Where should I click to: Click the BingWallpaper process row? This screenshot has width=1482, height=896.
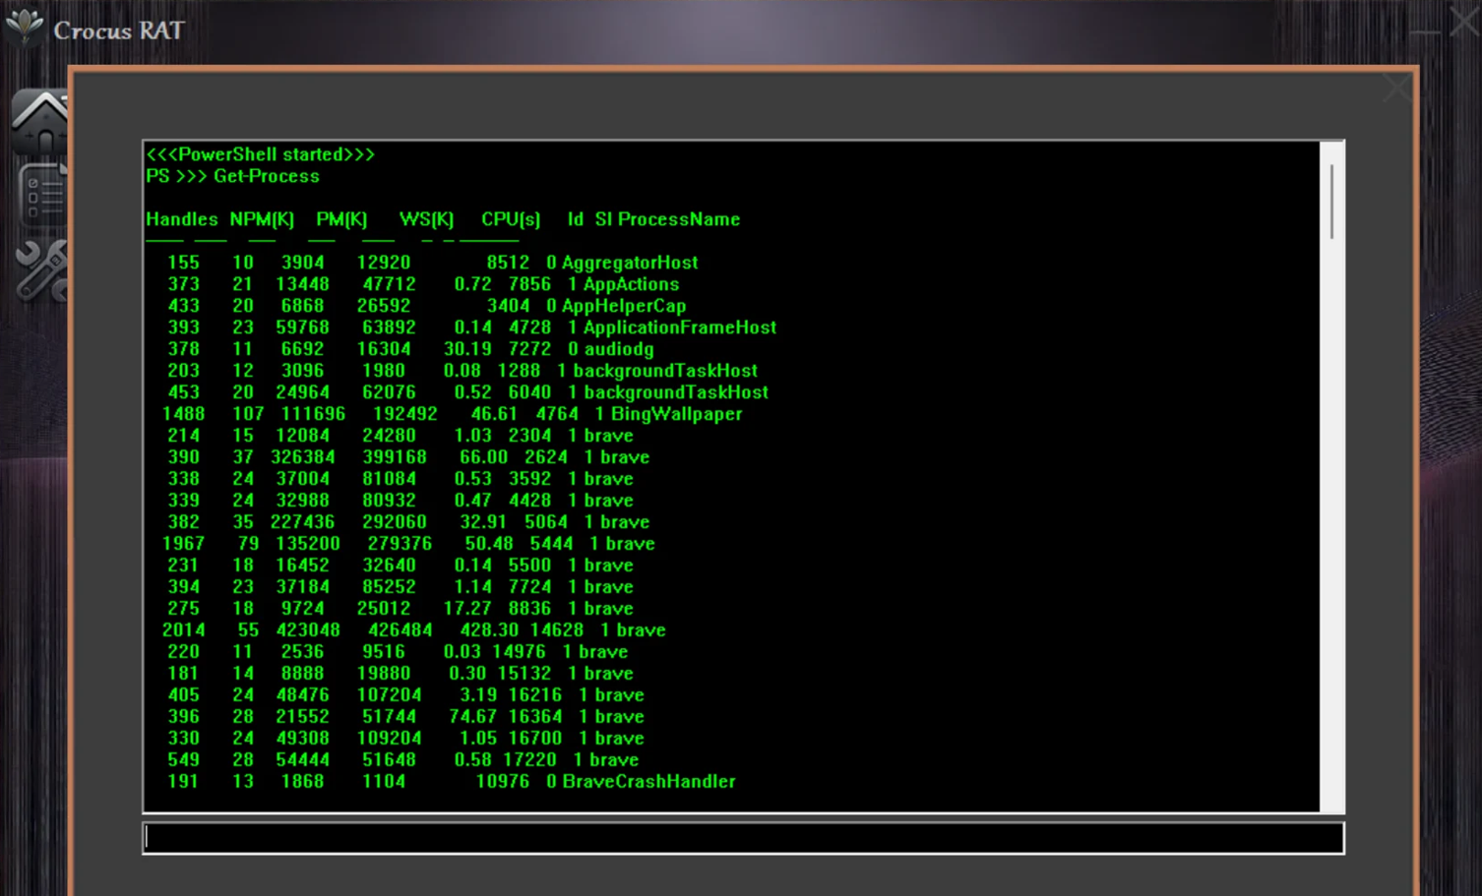point(676,414)
